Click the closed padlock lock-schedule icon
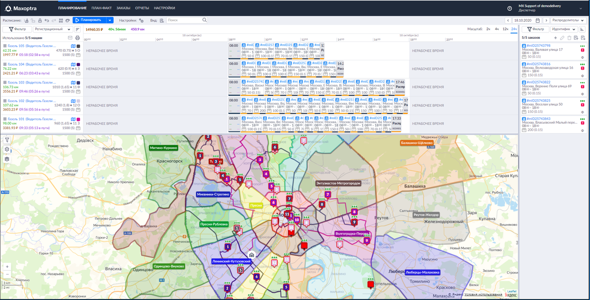The height and width of the screenshot is (300, 590). pos(40,20)
